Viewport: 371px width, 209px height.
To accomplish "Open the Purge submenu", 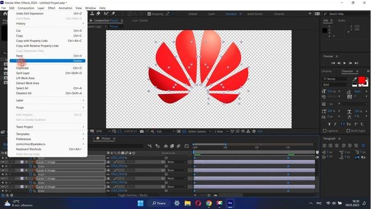I will click(48, 107).
